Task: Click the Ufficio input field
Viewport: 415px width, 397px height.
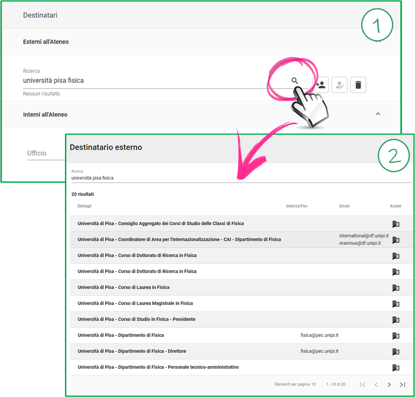Action: pyautogui.click(x=46, y=153)
